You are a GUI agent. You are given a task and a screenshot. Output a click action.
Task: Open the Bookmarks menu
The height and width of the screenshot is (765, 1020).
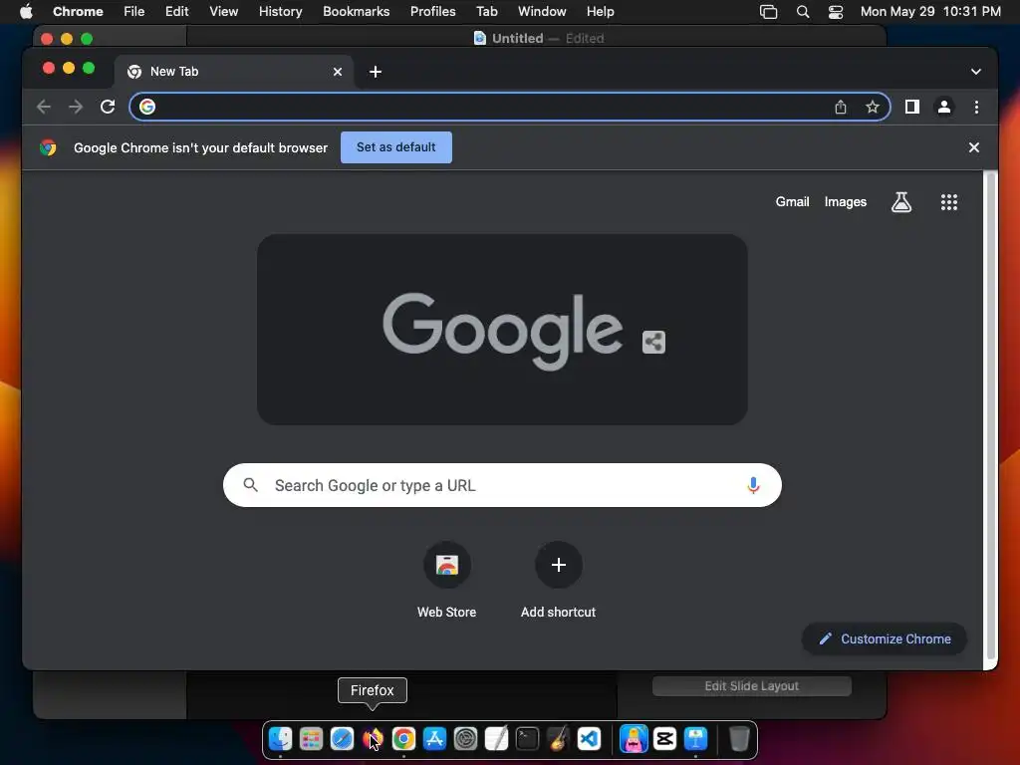click(x=357, y=12)
